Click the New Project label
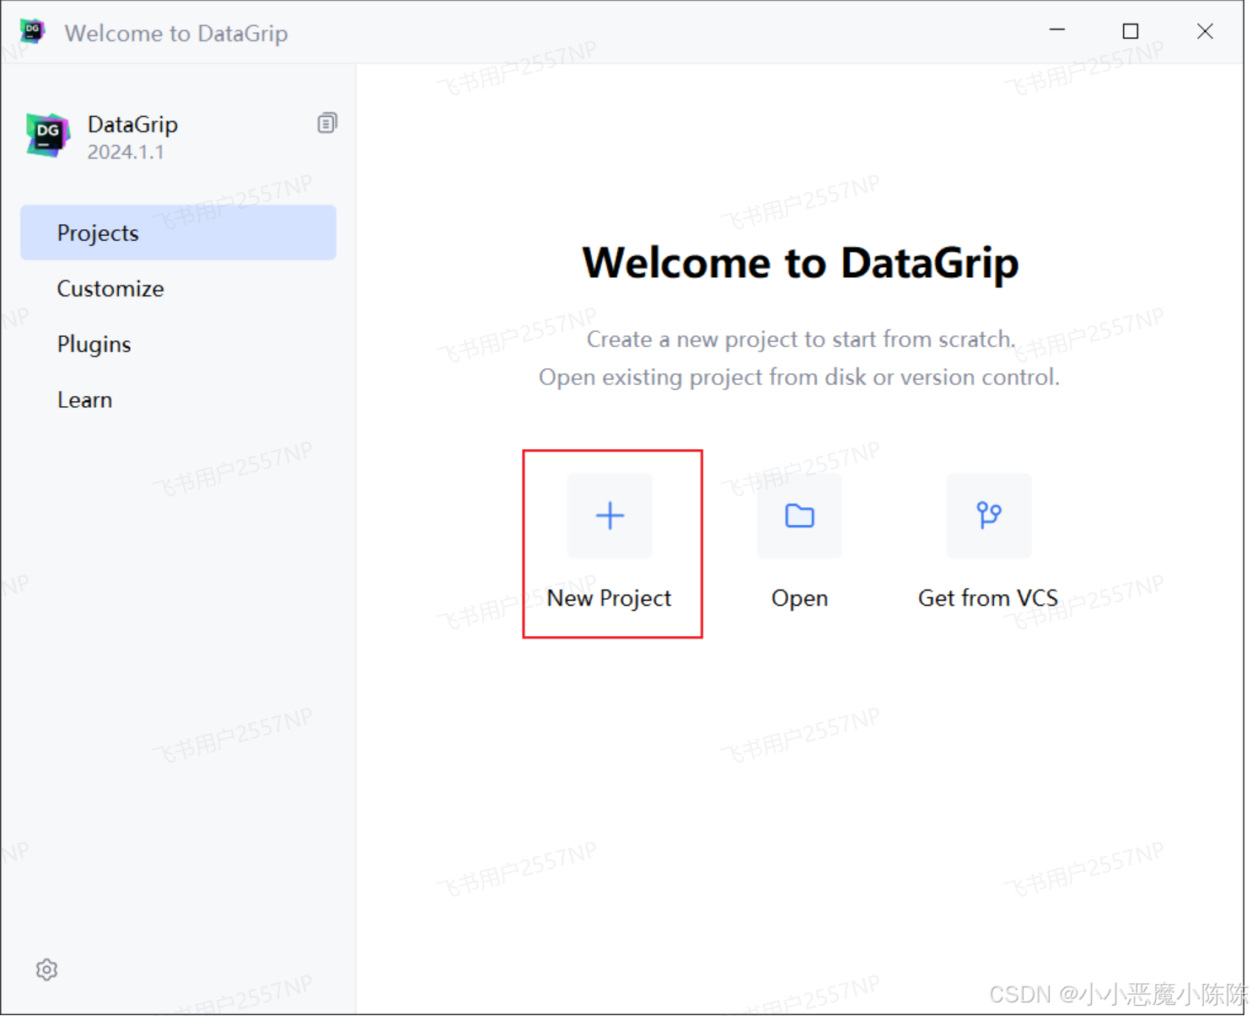Image resolution: width=1252 pixels, height=1016 pixels. (609, 598)
